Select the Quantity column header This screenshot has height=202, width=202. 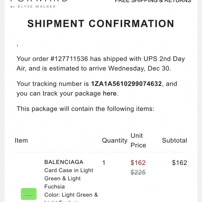point(115,140)
